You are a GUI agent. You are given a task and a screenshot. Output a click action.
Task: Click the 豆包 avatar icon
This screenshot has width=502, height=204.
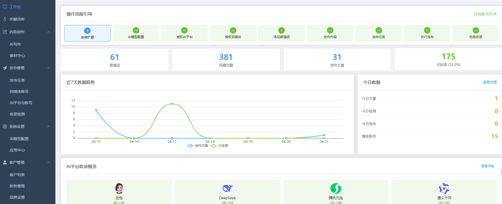[119, 188]
